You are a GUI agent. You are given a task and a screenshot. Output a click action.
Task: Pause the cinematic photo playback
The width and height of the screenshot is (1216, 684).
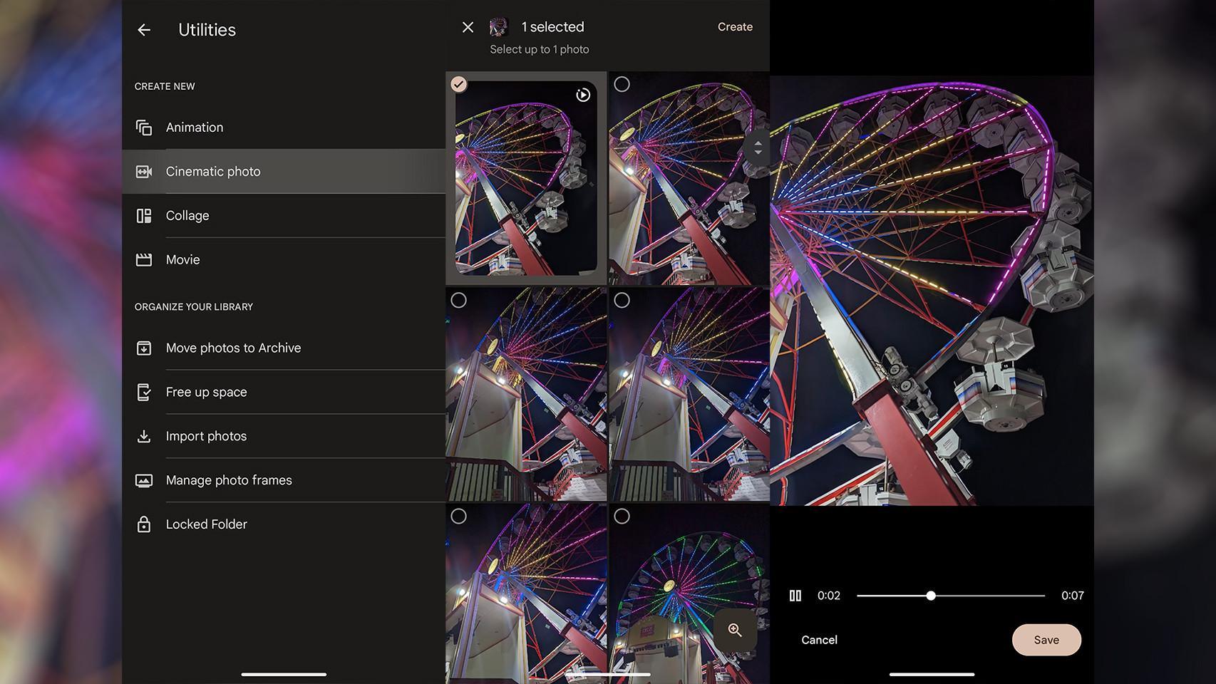795,596
